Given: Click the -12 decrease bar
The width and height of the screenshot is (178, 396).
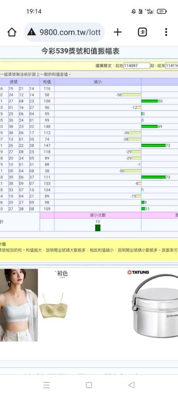Looking at the screenshot, I should pyautogui.click(x=139, y=108).
